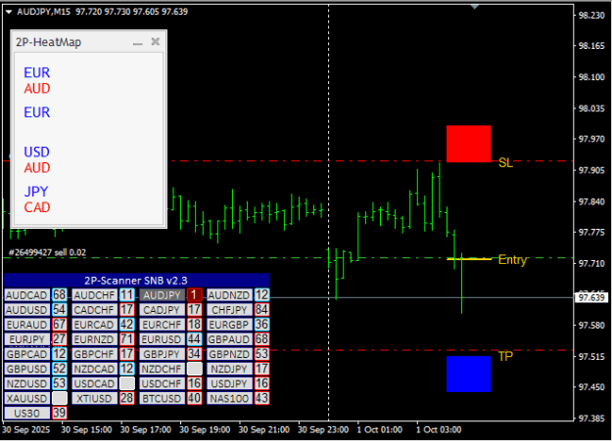Image resolution: width=612 pixels, height=441 pixels.
Task: Select EURCAD scanner button
Action: click(x=94, y=325)
